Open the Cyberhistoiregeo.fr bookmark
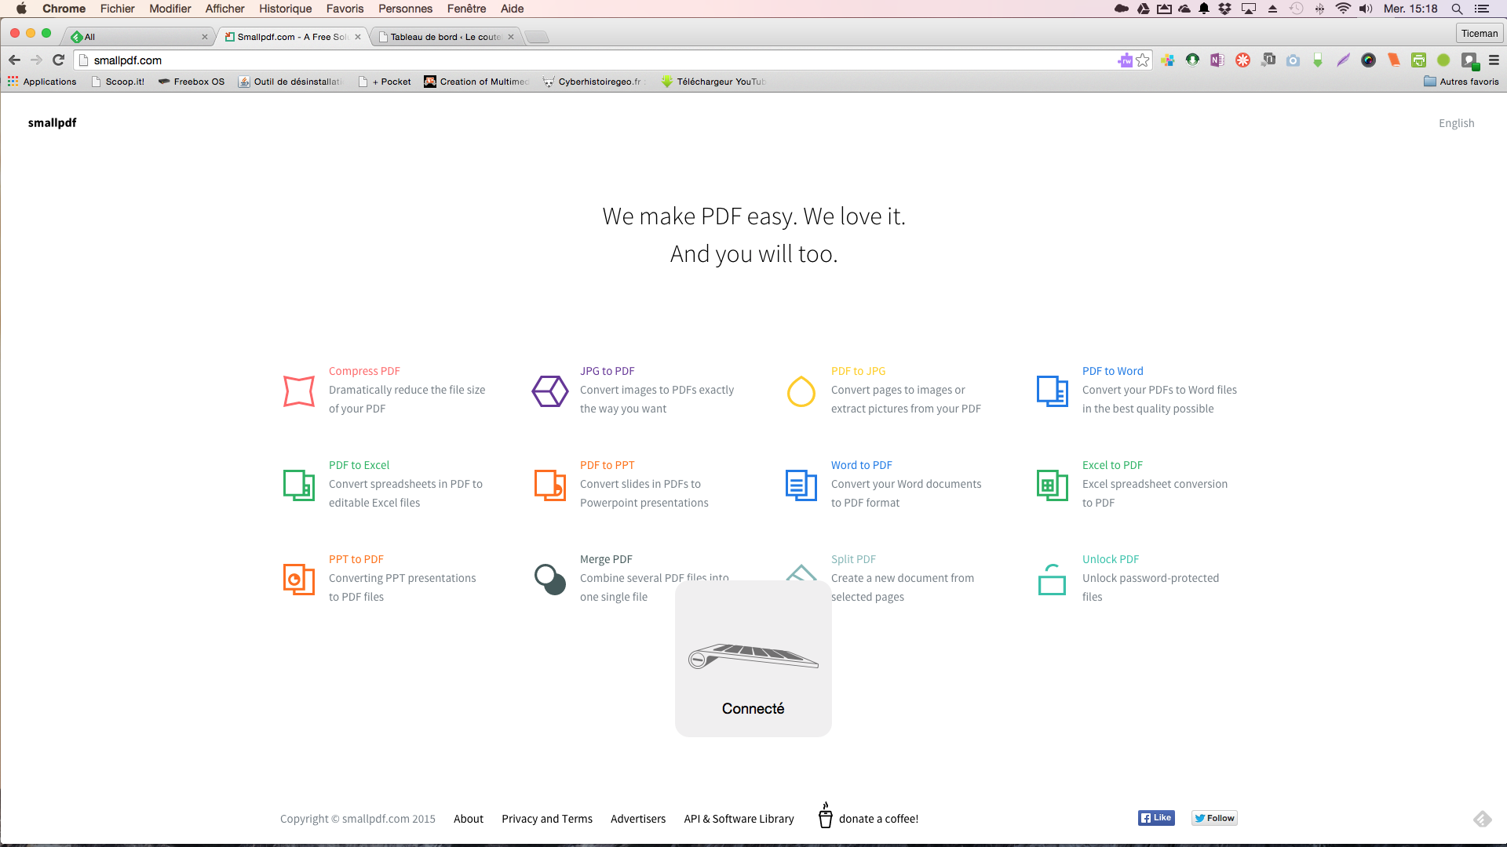 tap(593, 82)
